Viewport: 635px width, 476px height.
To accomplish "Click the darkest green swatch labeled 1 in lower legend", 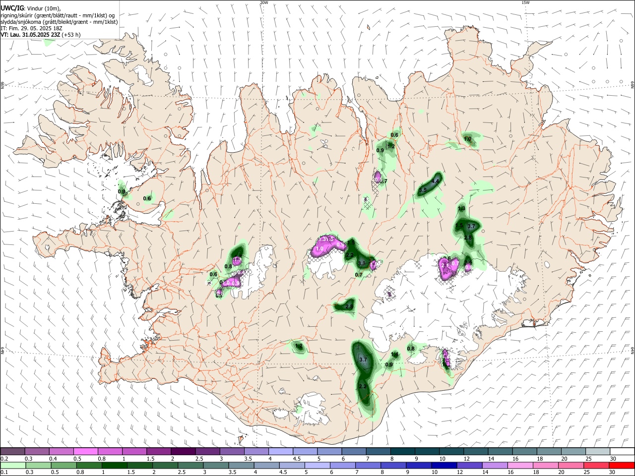I will (x=115, y=465).
